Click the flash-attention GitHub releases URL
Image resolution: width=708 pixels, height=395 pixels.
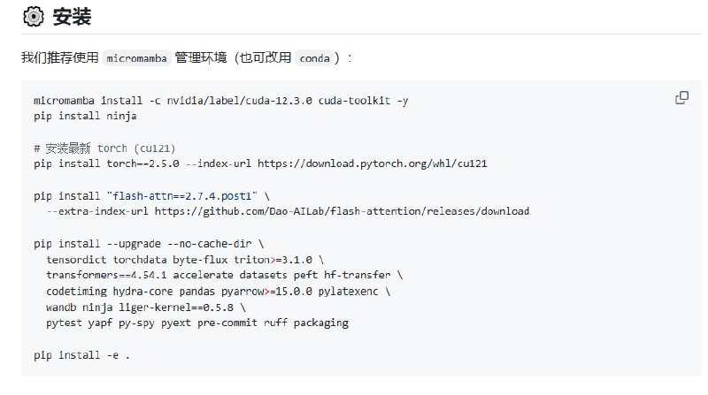tap(342, 211)
